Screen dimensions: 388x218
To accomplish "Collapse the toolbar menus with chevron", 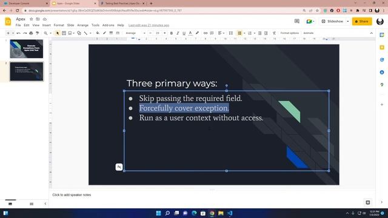I will point(371,33).
